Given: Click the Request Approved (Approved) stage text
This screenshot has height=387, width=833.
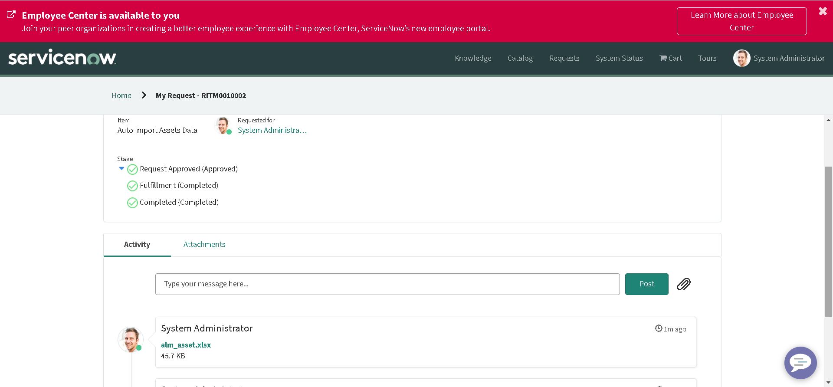Looking at the screenshot, I should coord(189,169).
